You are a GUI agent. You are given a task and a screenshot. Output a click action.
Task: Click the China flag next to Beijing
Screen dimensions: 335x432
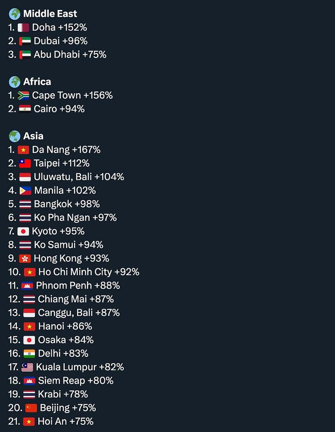(x=31, y=408)
